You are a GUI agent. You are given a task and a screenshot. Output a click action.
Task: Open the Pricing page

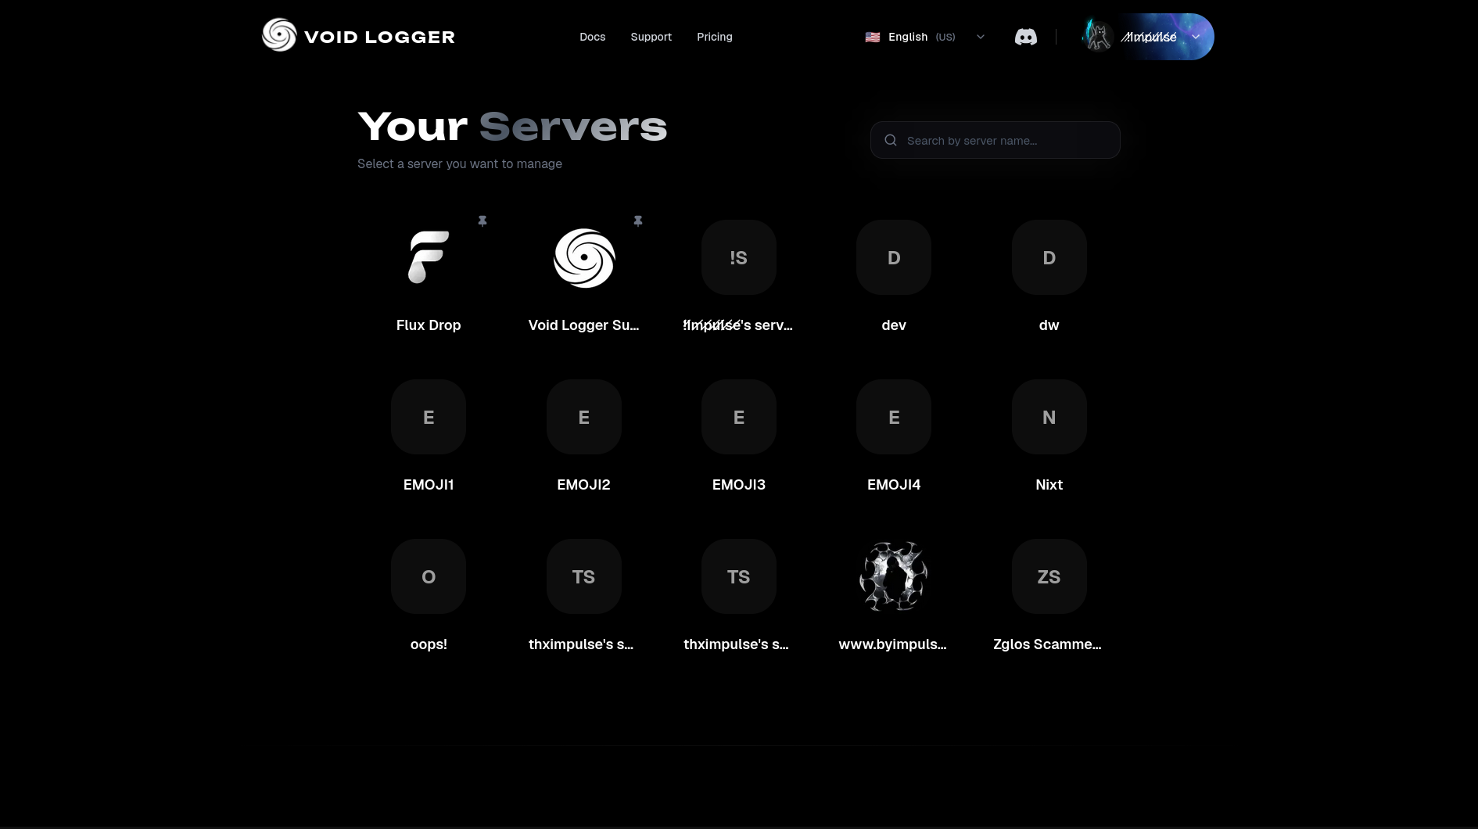pos(714,37)
